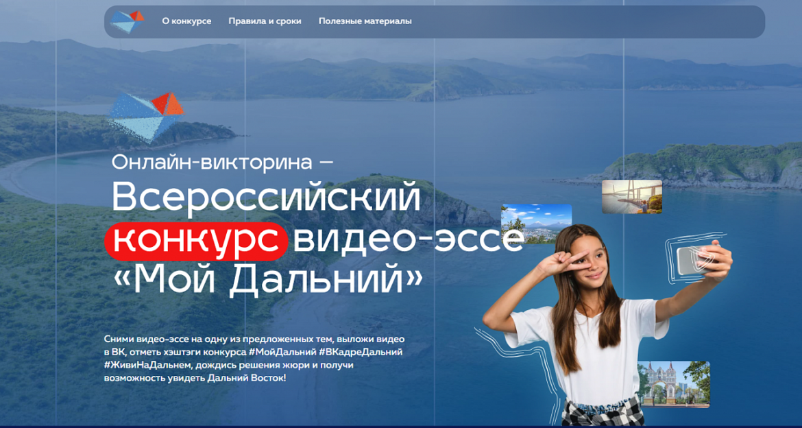Click the #ВКадреДальний hashtag
802x428 pixels.
pyautogui.click(x=361, y=352)
